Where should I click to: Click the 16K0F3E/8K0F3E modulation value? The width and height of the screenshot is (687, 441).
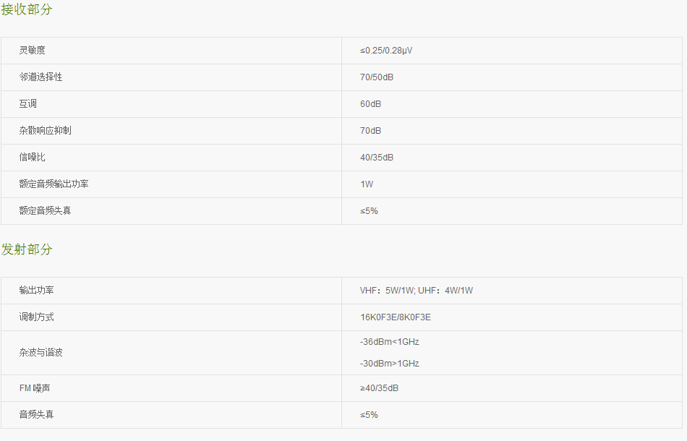tap(396, 317)
